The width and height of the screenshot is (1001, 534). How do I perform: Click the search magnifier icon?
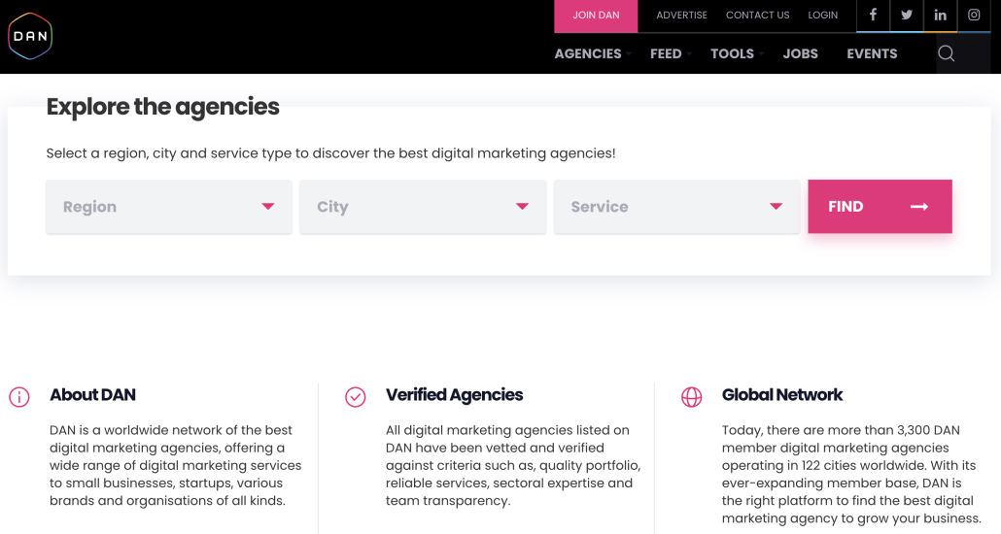(947, 54)
